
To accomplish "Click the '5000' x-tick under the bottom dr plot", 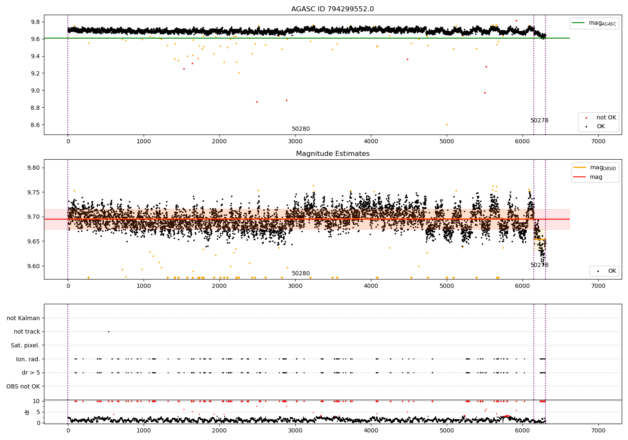I will (447, 430).
